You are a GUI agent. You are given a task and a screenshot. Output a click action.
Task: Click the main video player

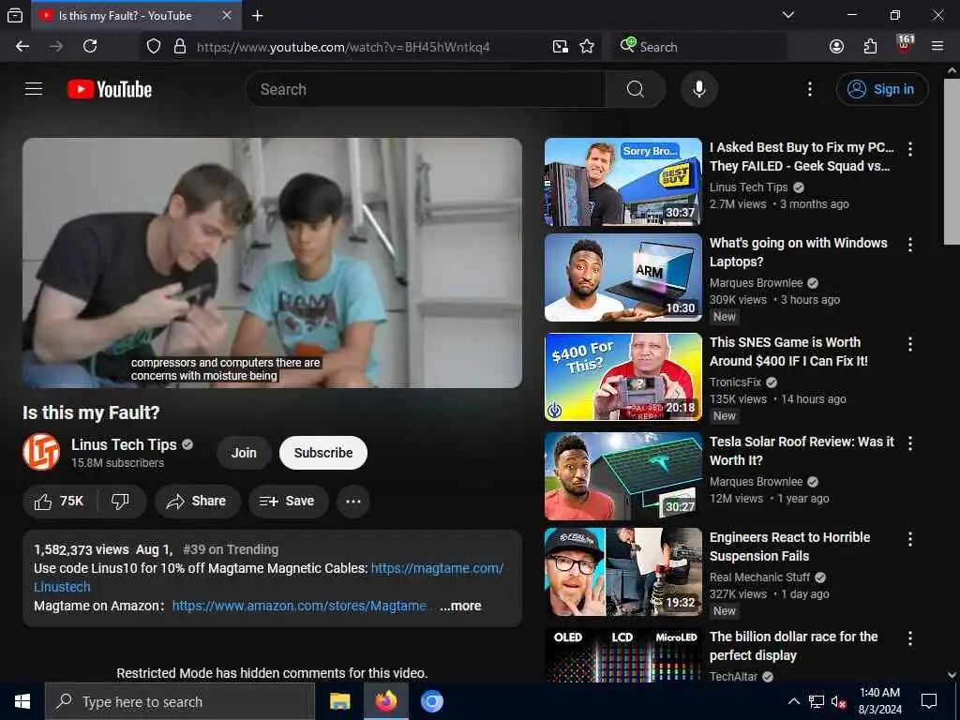273,262
